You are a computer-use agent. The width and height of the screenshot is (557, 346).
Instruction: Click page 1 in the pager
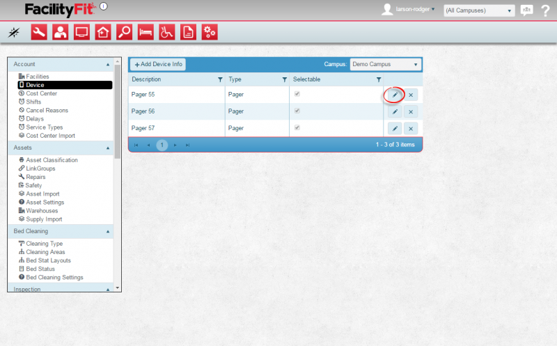click(x=162, y=145)
